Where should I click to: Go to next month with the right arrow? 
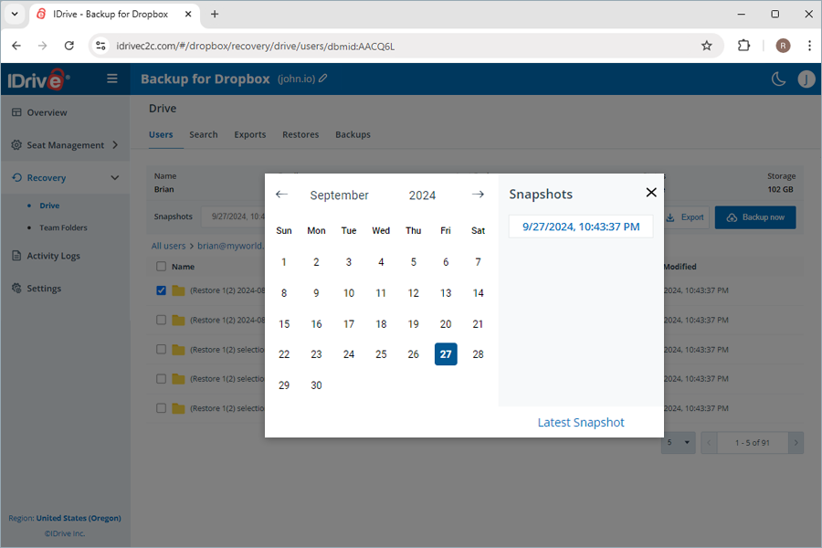(x=478, y=194)
